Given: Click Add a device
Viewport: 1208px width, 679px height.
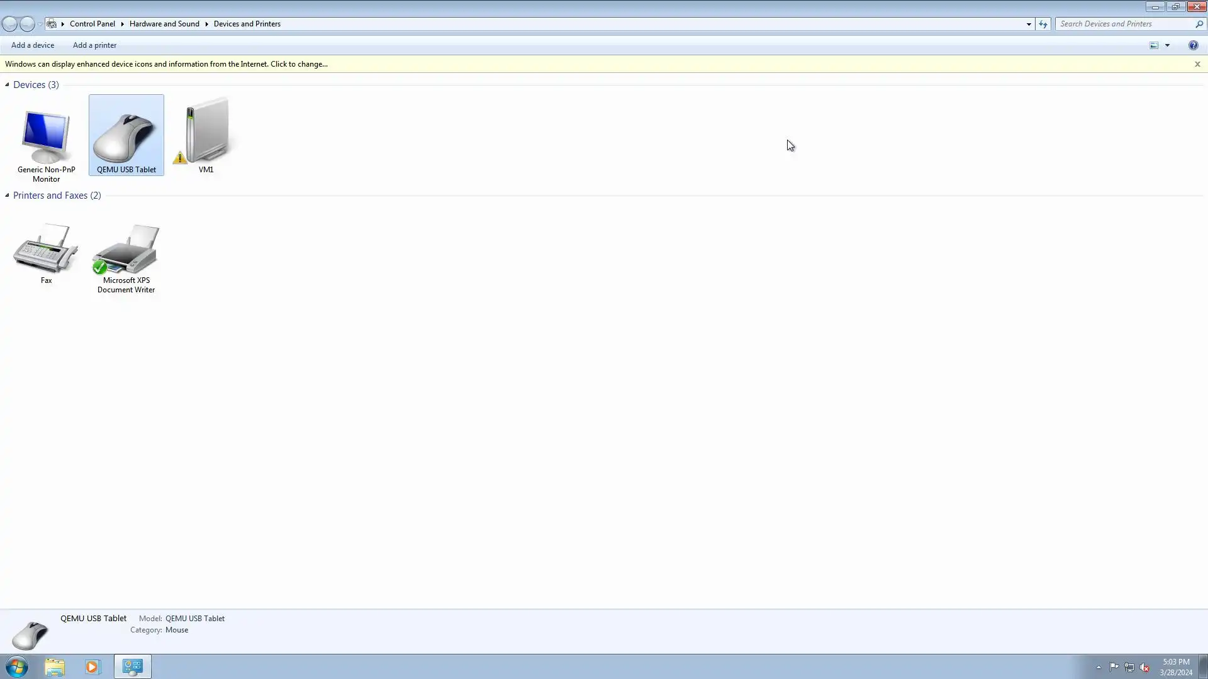Looking at the screenshot, I should (33, 45).
